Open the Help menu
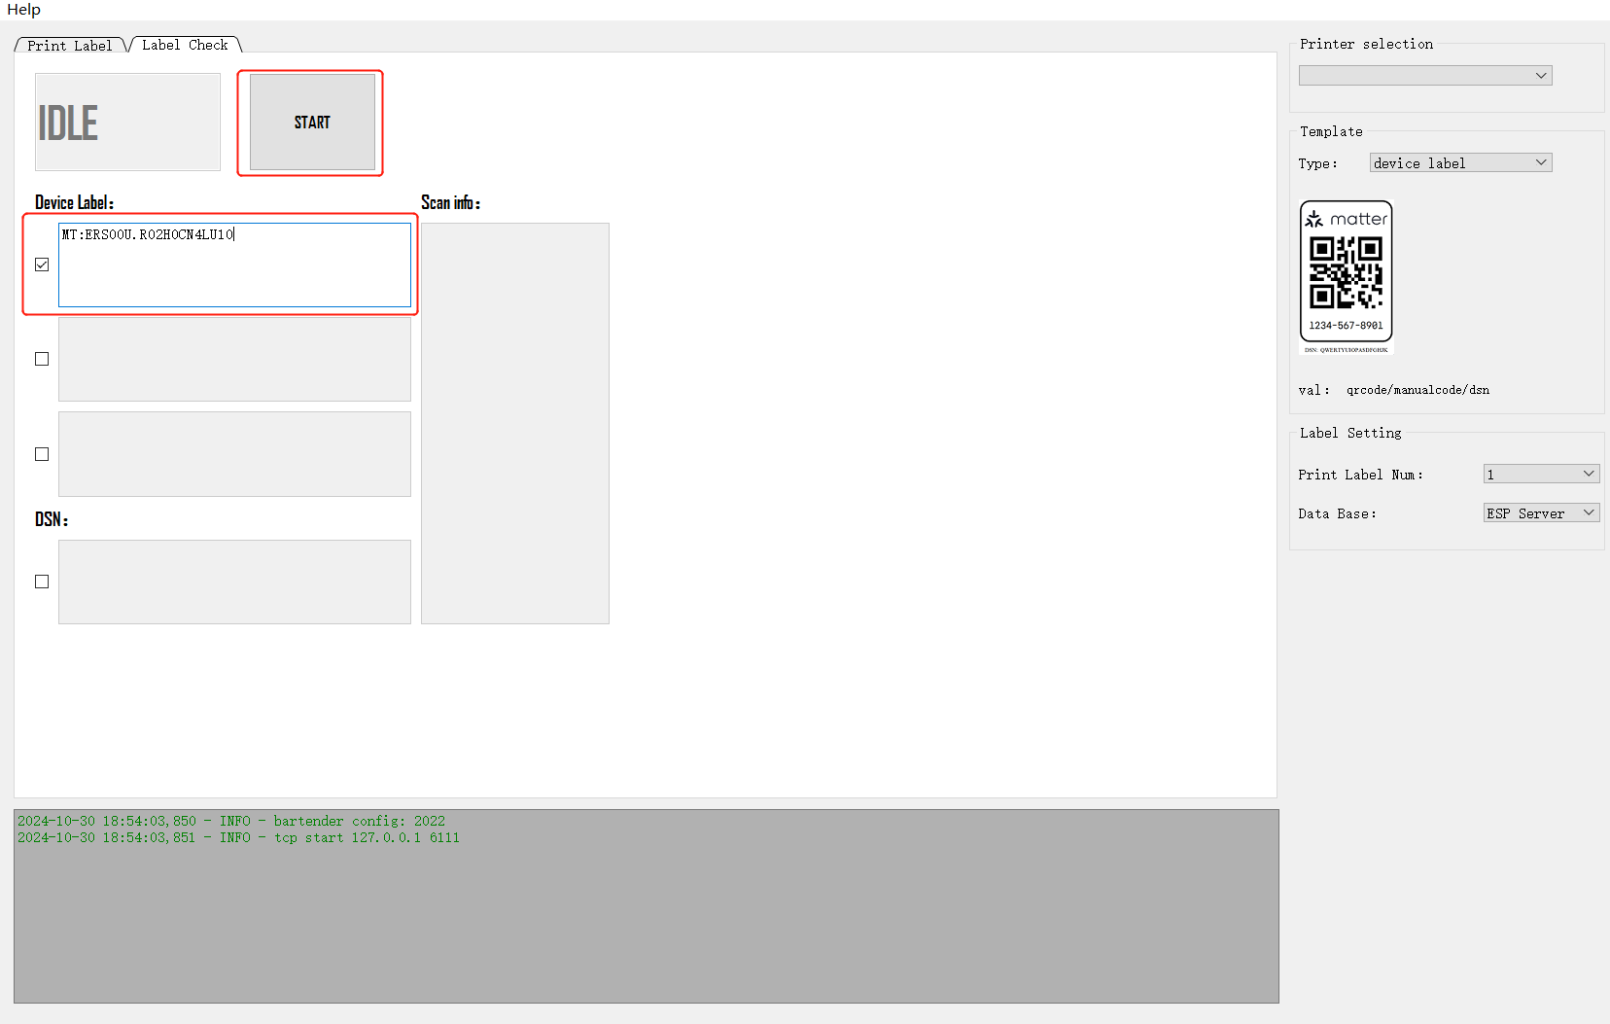Image resolution: width=1610 pixels, height=1024 pixels. [23, 10]
